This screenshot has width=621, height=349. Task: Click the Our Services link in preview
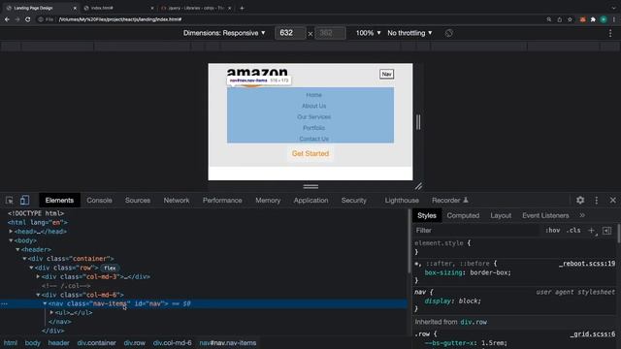(313, 117)
